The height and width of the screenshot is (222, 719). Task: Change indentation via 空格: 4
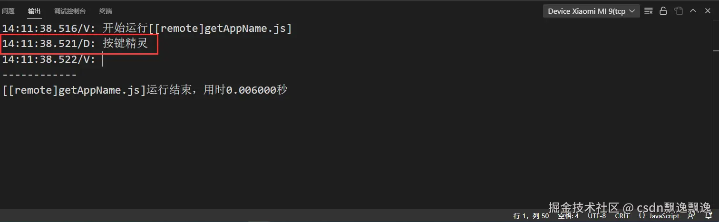pos(568,216)
